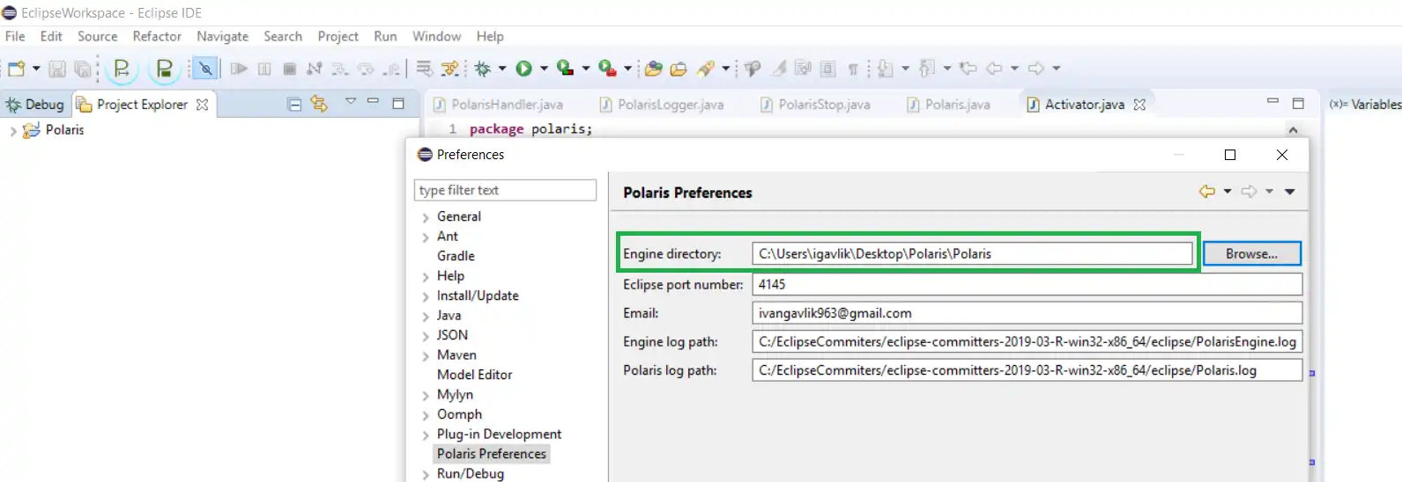The width and height of the screenshot is (1402, 482).
Task: Click the Last Edit Location icon
Action: pyautogui.click(x=968, y=69)
